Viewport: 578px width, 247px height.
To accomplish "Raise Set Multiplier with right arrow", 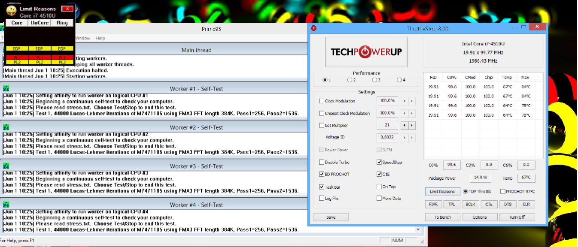I will 412,126.
